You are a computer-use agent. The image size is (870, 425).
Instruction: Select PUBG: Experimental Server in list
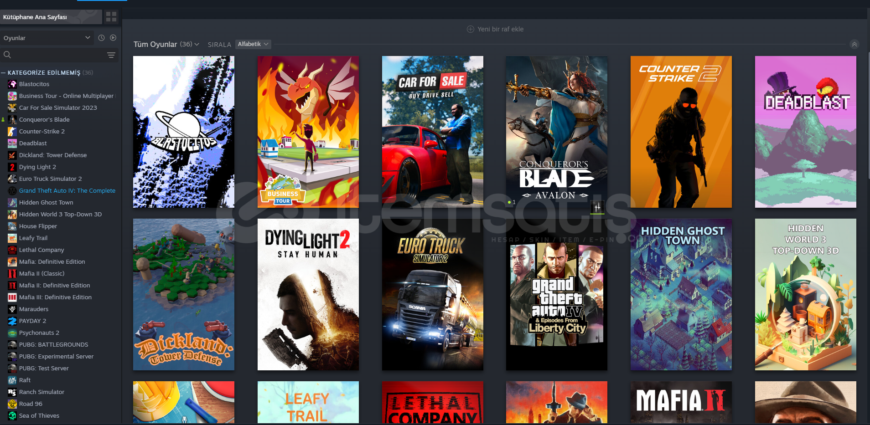(x=56, y=356)
